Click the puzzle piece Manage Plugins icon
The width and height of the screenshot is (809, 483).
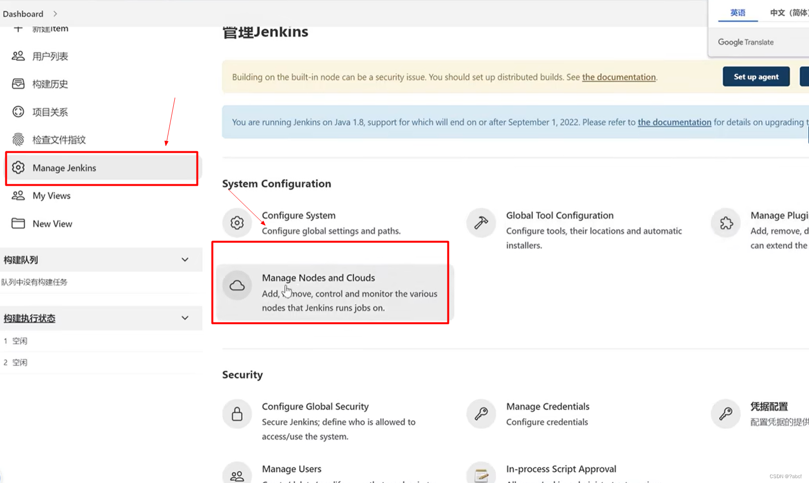pos(726,223)
